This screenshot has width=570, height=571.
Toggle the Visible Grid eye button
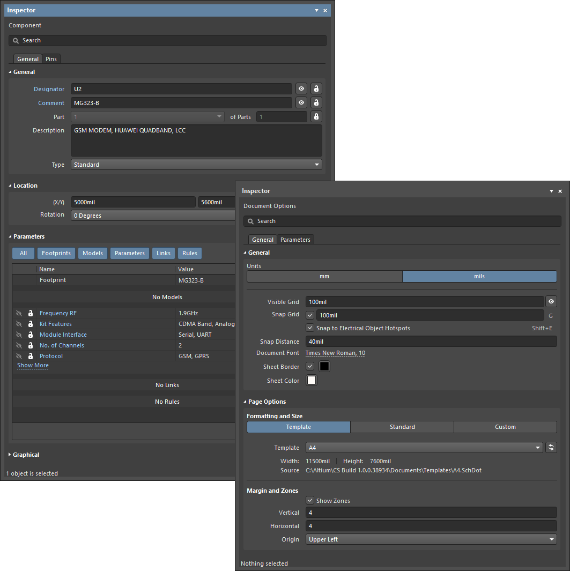point(551,302)
